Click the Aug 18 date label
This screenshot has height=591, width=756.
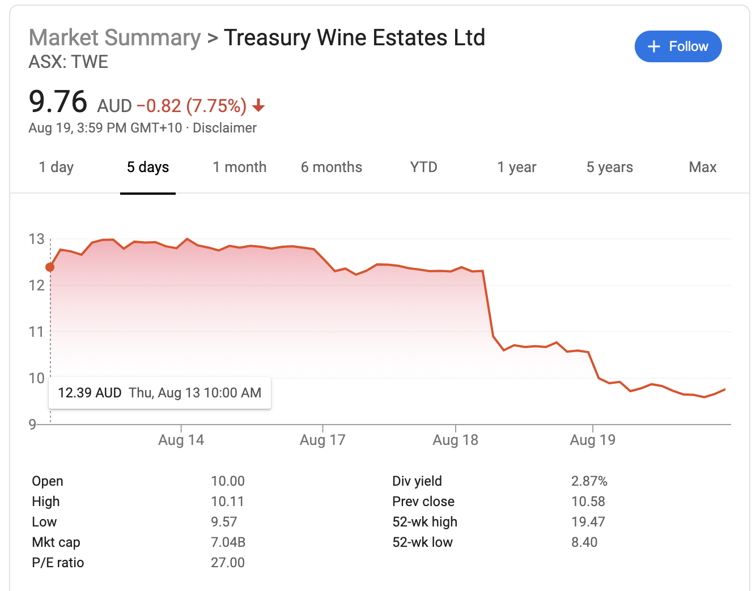click(456, 440)
